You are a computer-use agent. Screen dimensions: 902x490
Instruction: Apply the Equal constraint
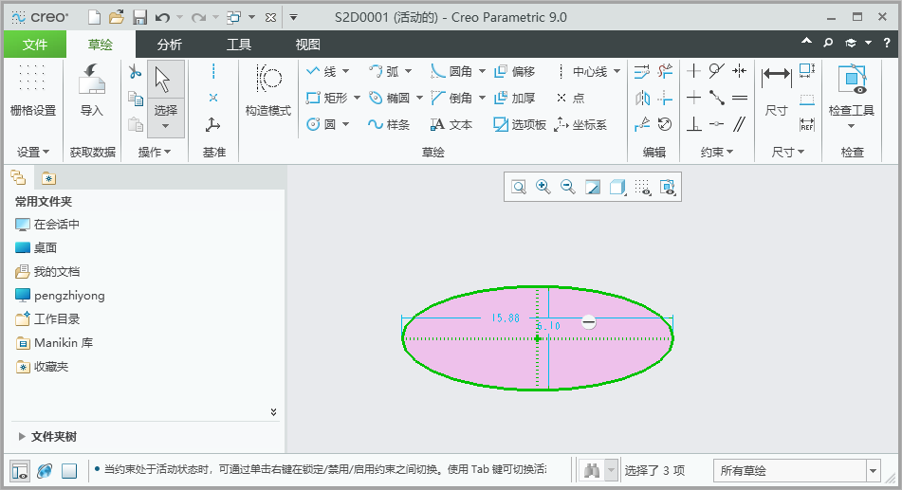[740, 99]
